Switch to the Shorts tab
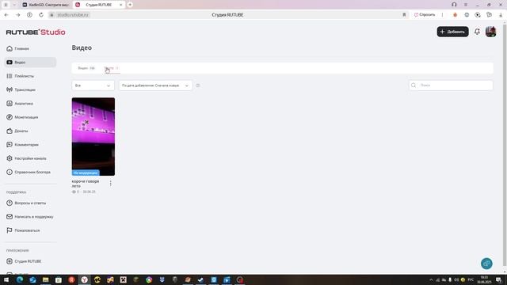 [x=112, y=68]
